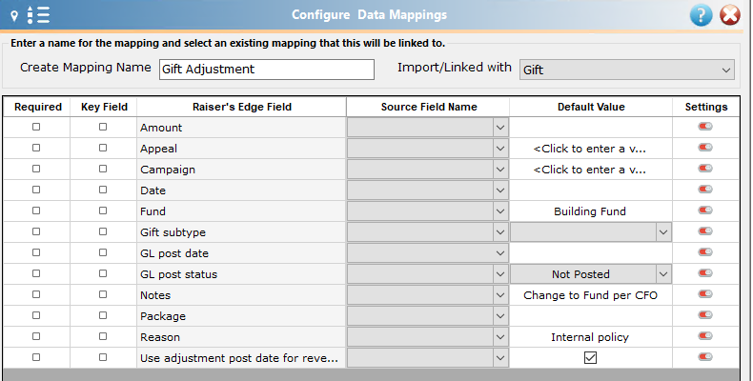This screenshot has width=753, height=381.
Task: Open Source Field Name dropdown for Fund
Action: coord(427,211)
